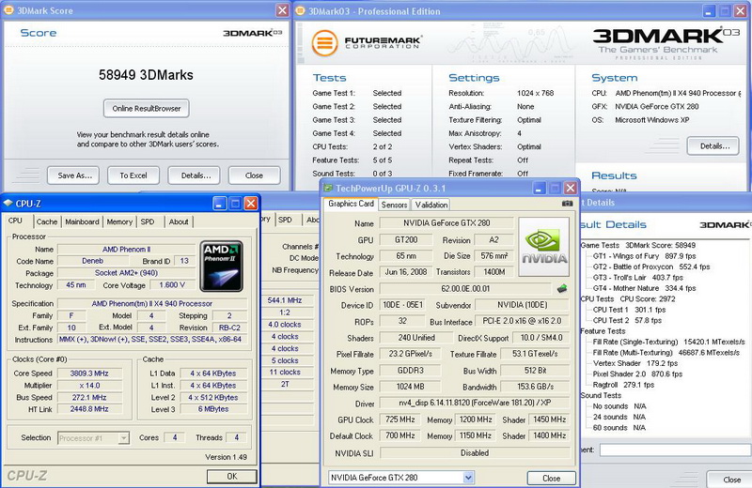Click Close in the 3DMark Score window
The height and width of the screenshot is (488, 752).
point(254,175)
